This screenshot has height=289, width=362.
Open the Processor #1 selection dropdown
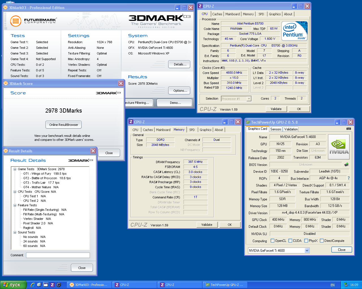249,99
